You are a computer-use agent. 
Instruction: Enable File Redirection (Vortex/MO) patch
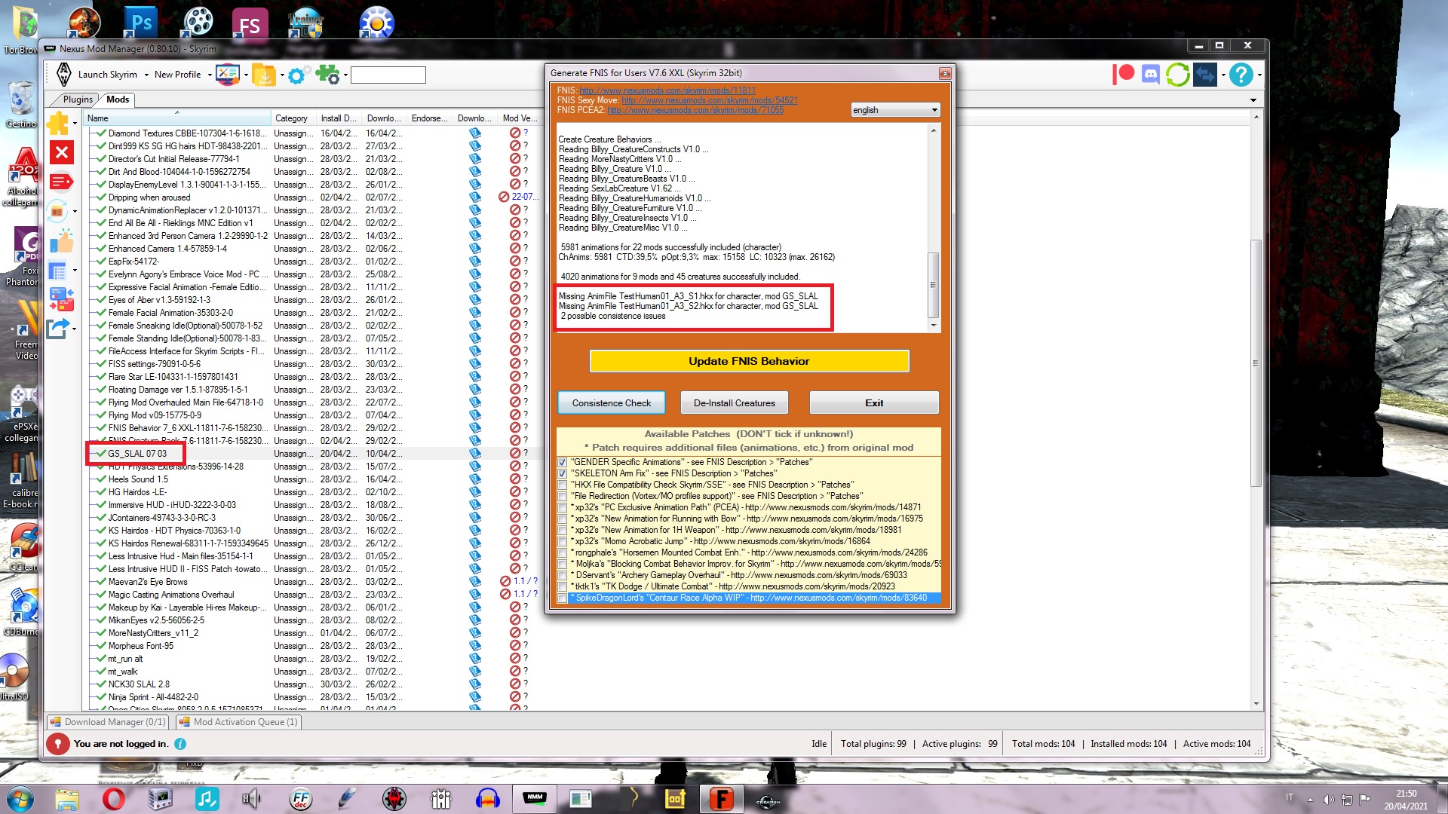[562, 496]
